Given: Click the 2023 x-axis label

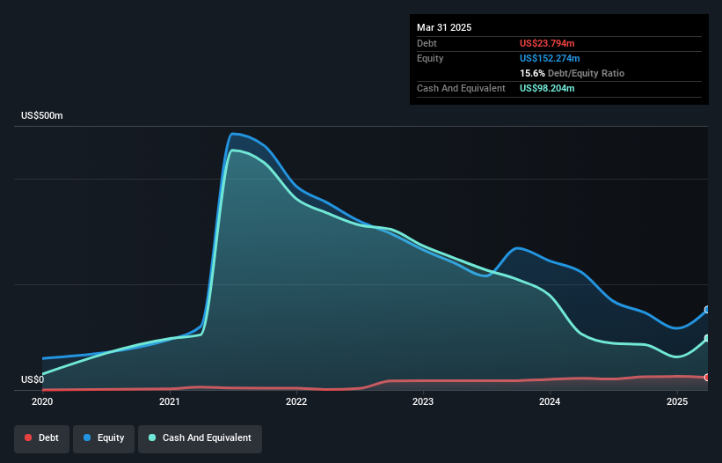Looking at the screenshot, I should [x=423, y=401].
